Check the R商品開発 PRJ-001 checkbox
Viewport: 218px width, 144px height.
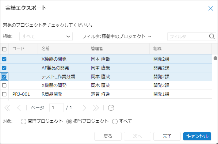4,94
